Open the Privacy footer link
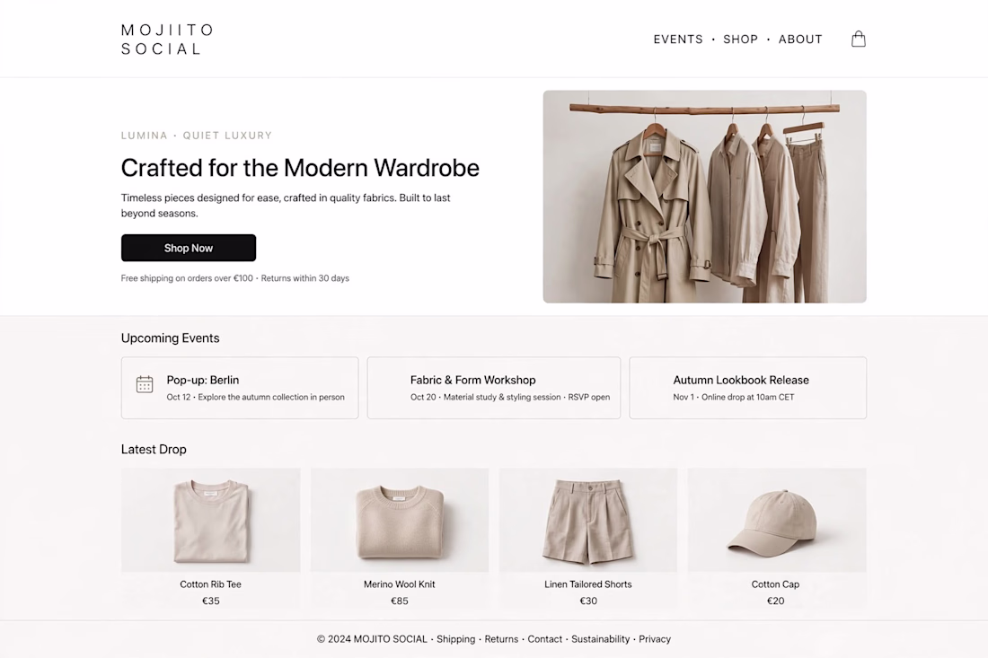 coord(655,639)
